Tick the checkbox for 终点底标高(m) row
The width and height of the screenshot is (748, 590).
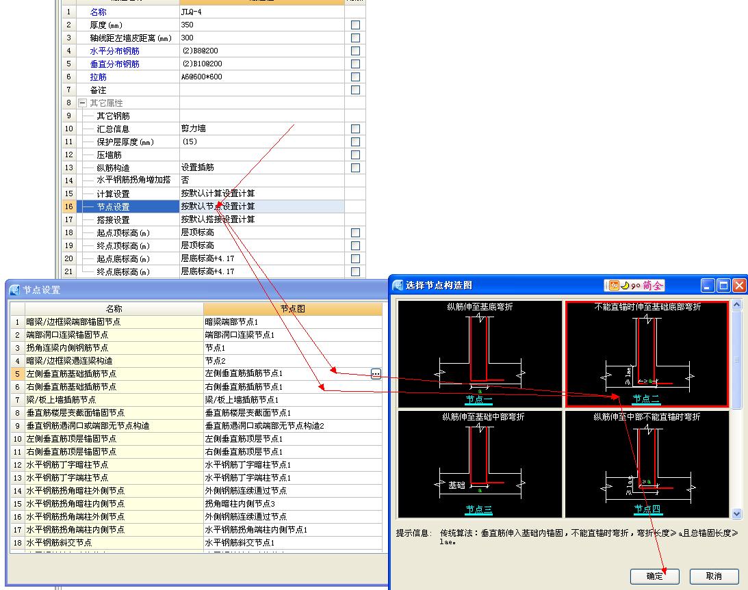[355, 271]
